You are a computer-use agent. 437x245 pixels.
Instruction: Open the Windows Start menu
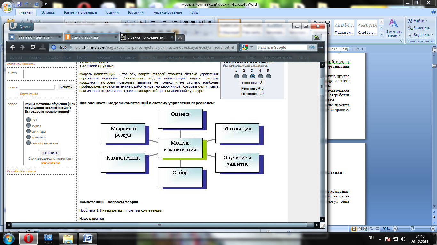coord(8,238)
